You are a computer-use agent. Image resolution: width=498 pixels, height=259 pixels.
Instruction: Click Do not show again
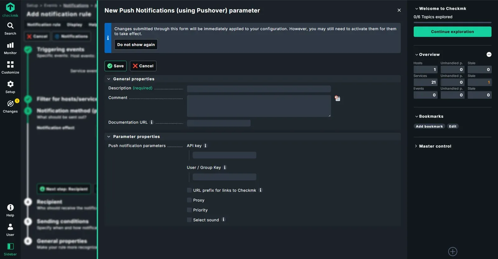coord(136,45)
